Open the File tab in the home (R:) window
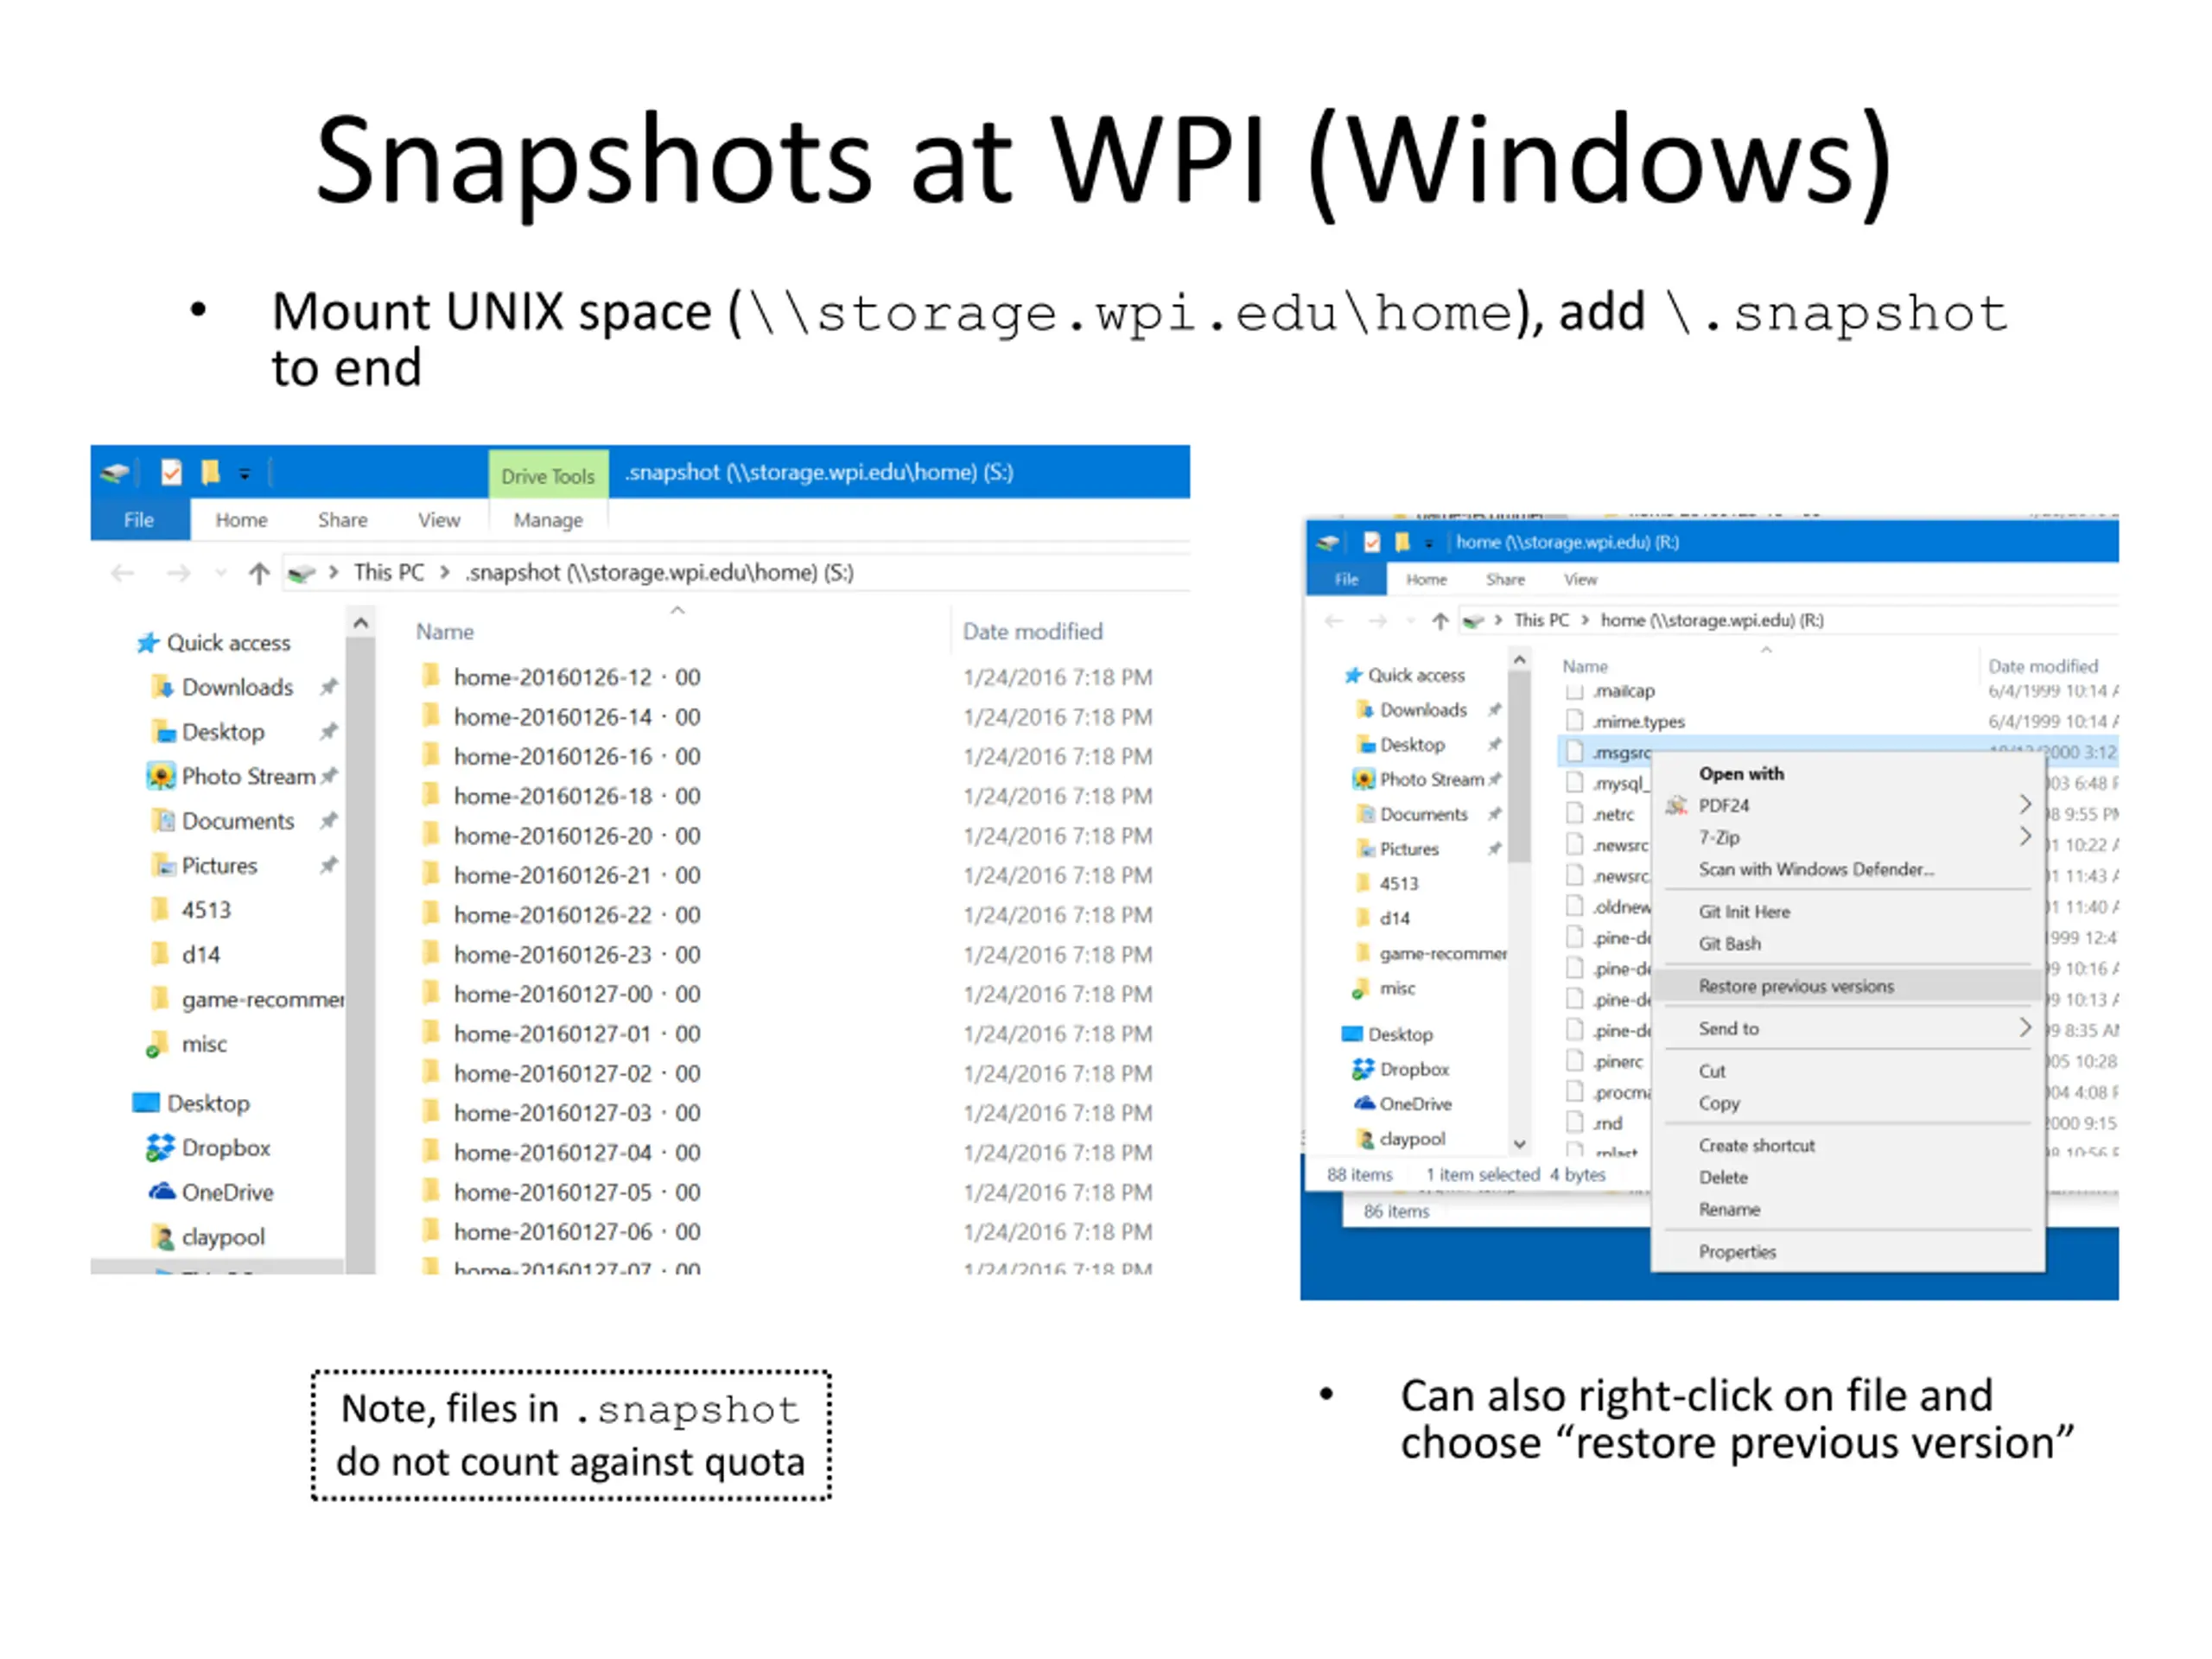2212x1659 pixels. click(x=1347, y=580)
